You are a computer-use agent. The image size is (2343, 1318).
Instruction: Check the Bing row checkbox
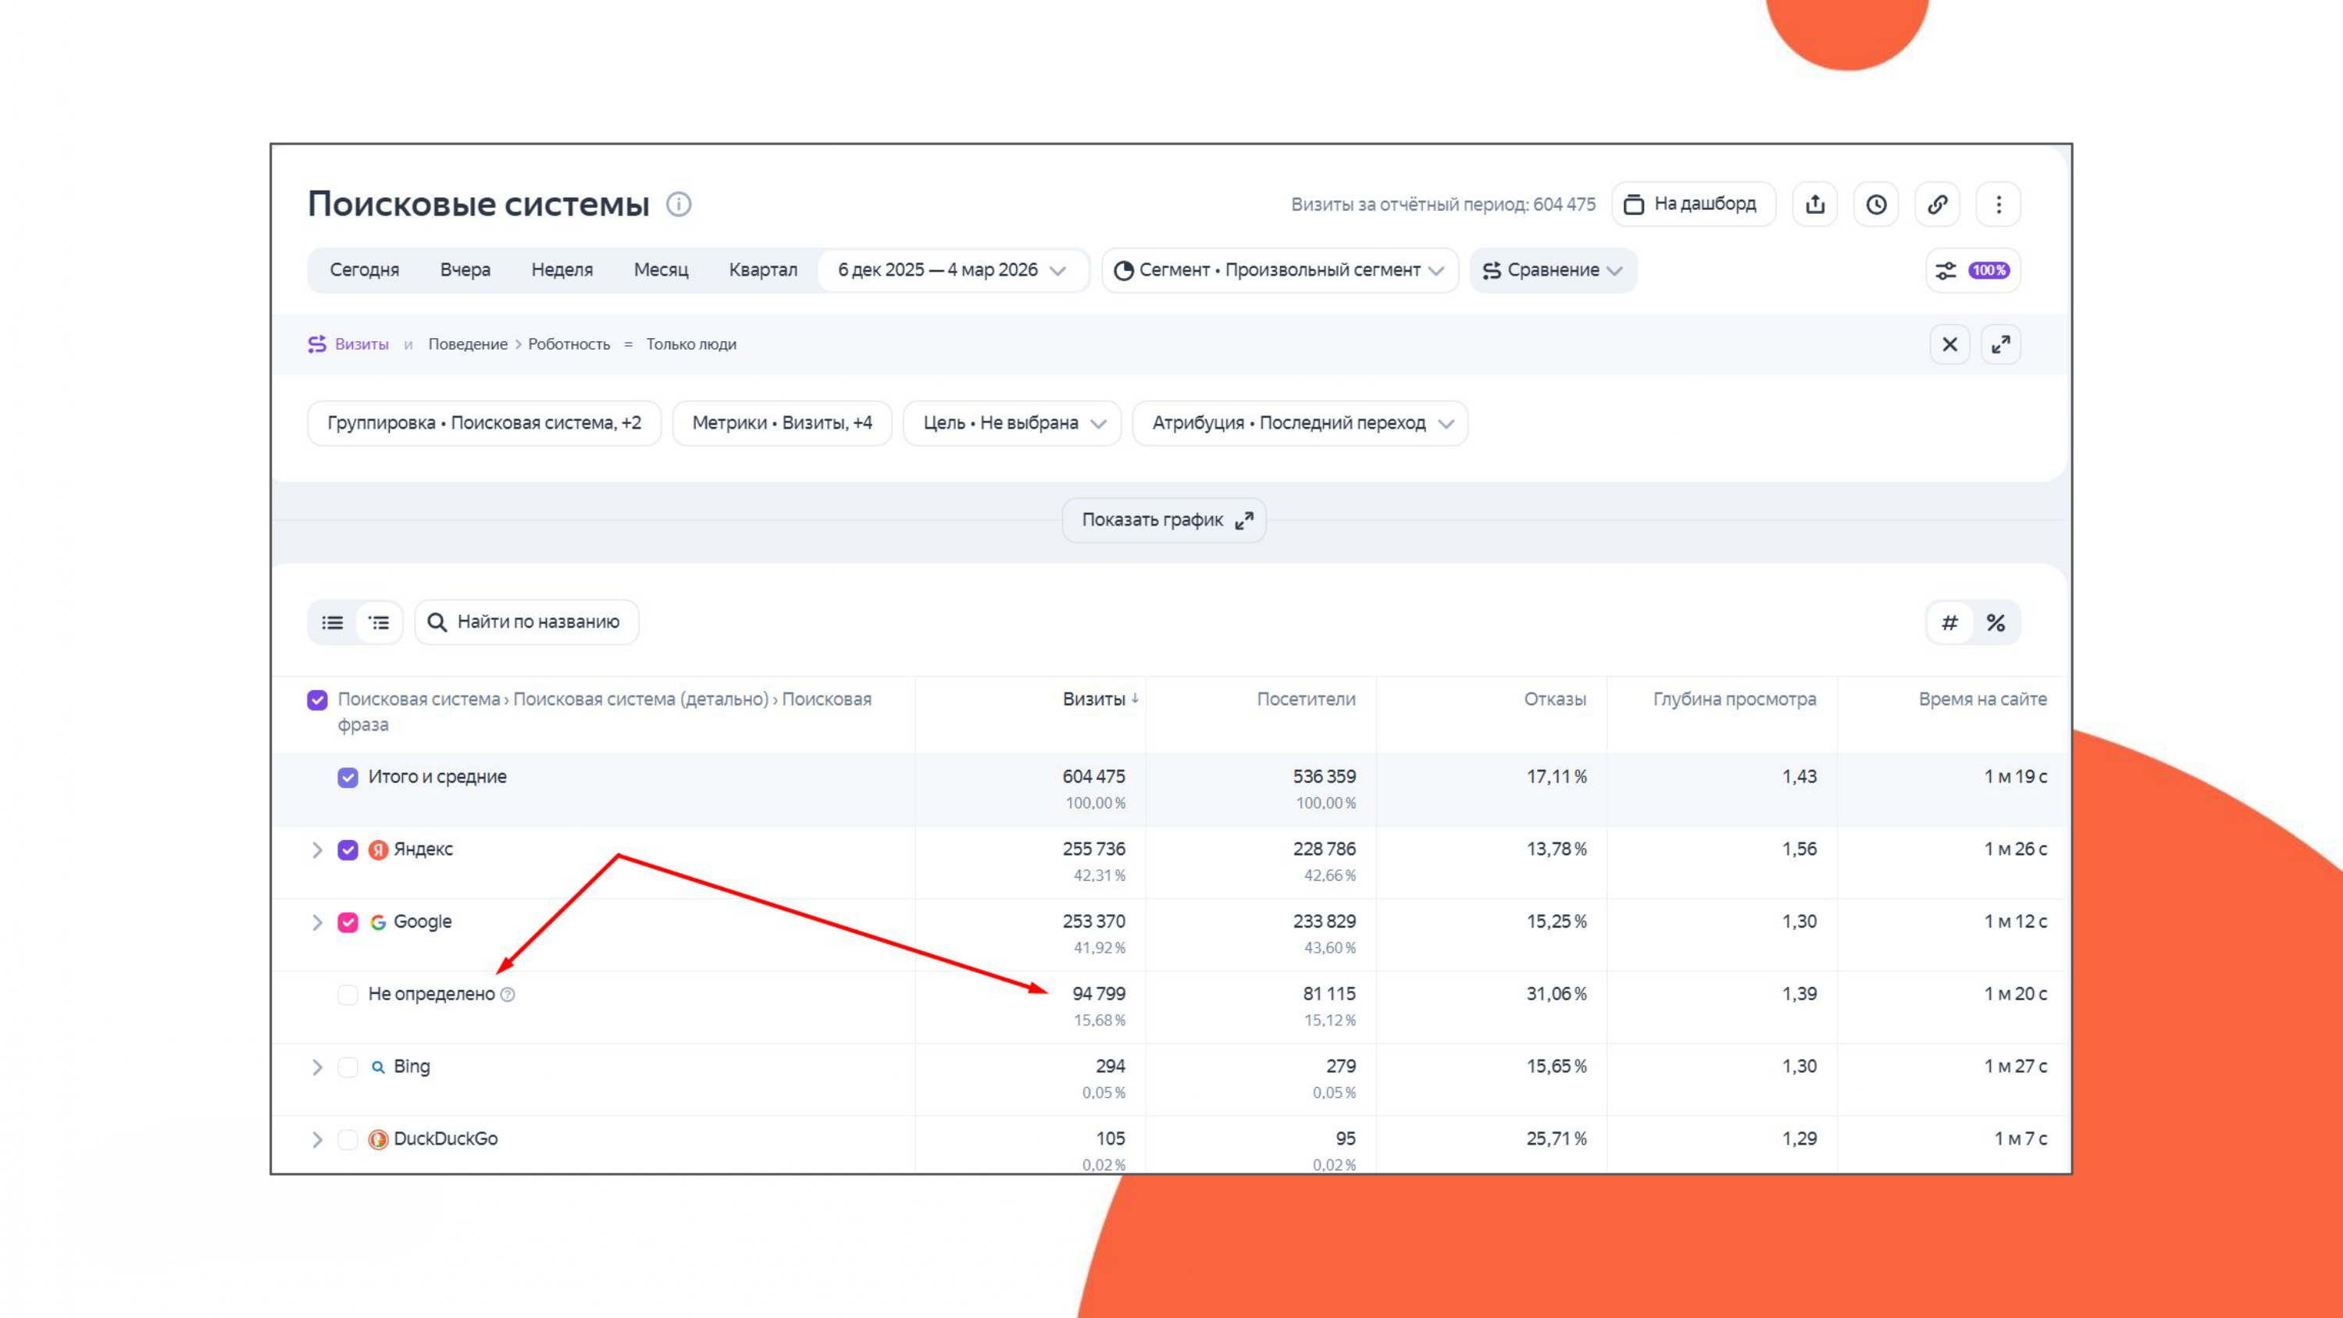[x=348, y=1067]
